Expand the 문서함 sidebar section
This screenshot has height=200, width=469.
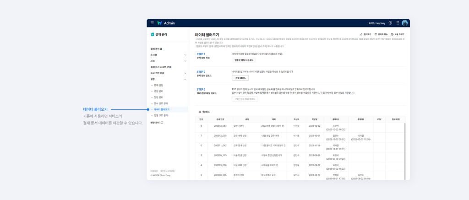click(x=185, y=55)
